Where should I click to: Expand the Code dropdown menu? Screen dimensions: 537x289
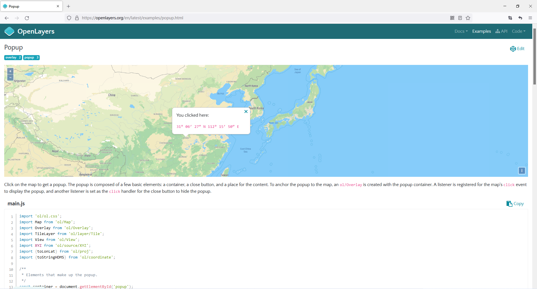pyautogui.click(x=519, y=31)
